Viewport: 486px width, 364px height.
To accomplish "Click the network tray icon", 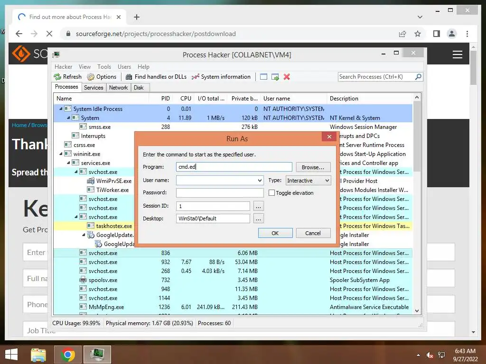I will point(441,355).
